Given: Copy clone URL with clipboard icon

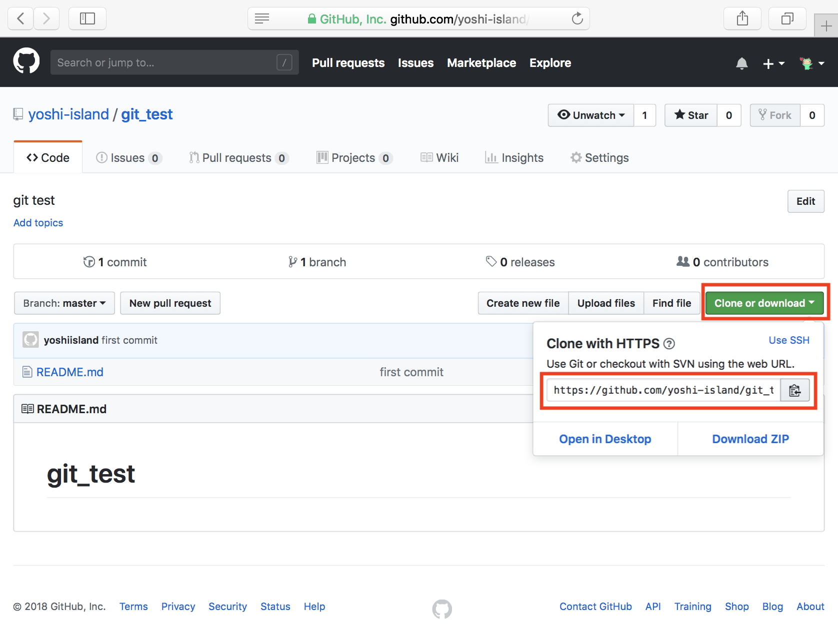Looking at the screenshot, I should tap(795, 390).
